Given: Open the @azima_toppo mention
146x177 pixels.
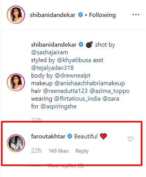Looking at the screenshot, I should tap(110, 91).
